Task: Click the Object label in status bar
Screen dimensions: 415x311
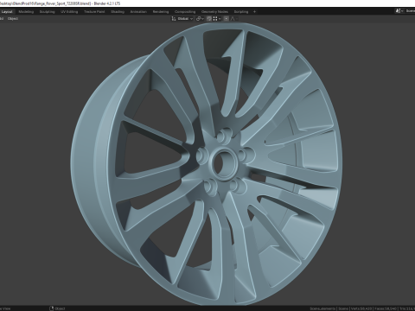Action: 60,308
